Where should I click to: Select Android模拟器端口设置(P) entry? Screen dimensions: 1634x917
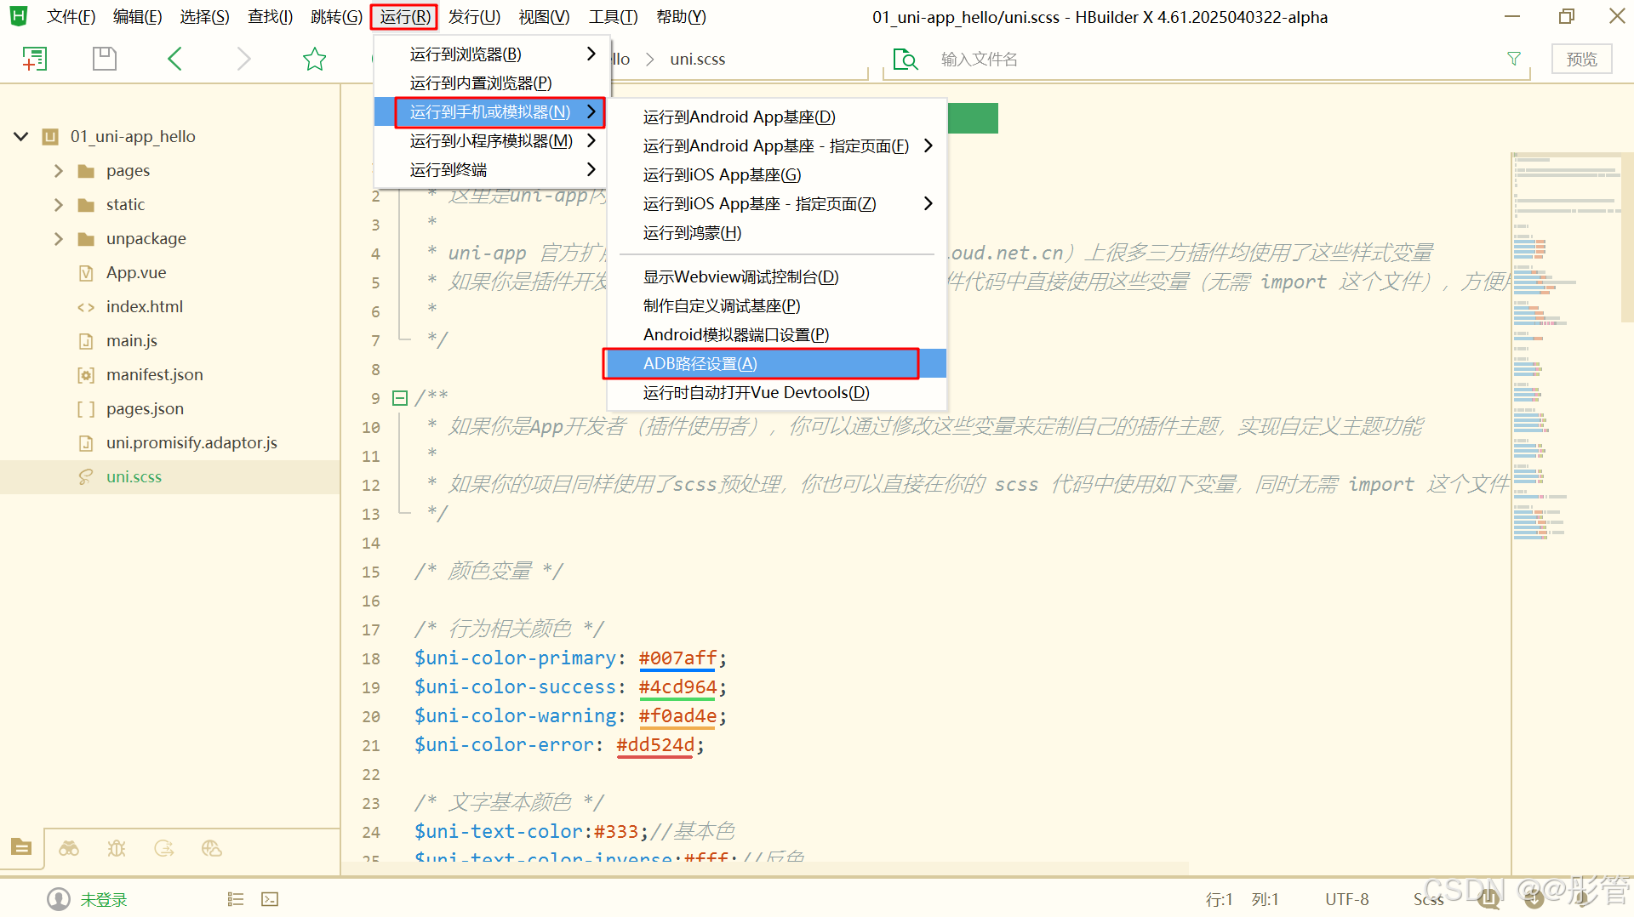(776, 334)
